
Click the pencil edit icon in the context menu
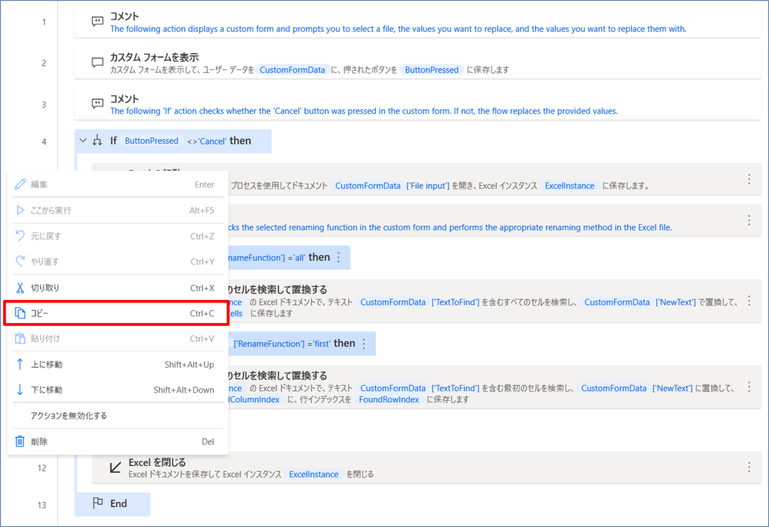(x=20, y=184)
